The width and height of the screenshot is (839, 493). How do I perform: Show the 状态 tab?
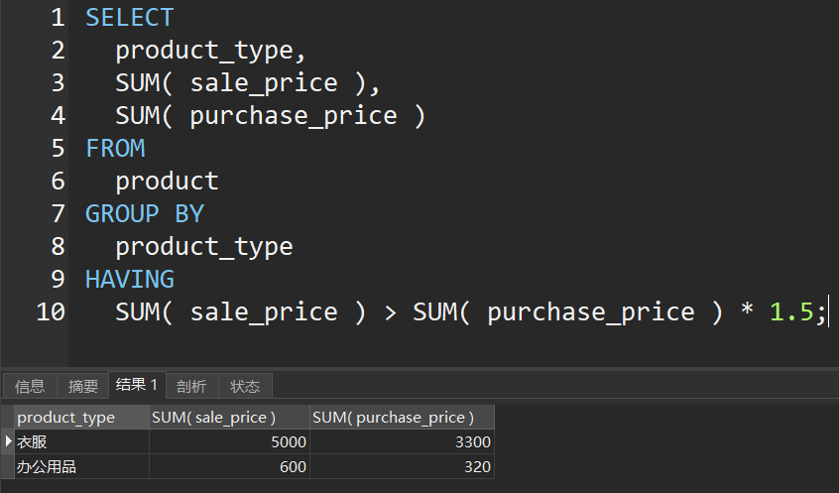[245, 386]
